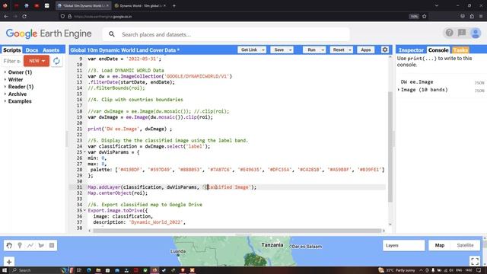Click the search magnifier icon
This screenshot has width=487, height=274.
112,34
